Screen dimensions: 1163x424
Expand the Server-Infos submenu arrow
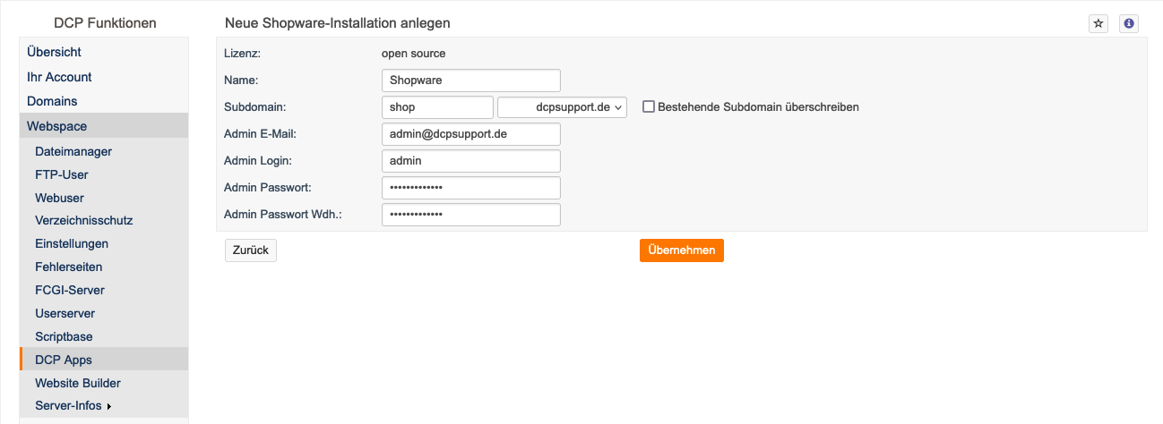tap(108, 407)
